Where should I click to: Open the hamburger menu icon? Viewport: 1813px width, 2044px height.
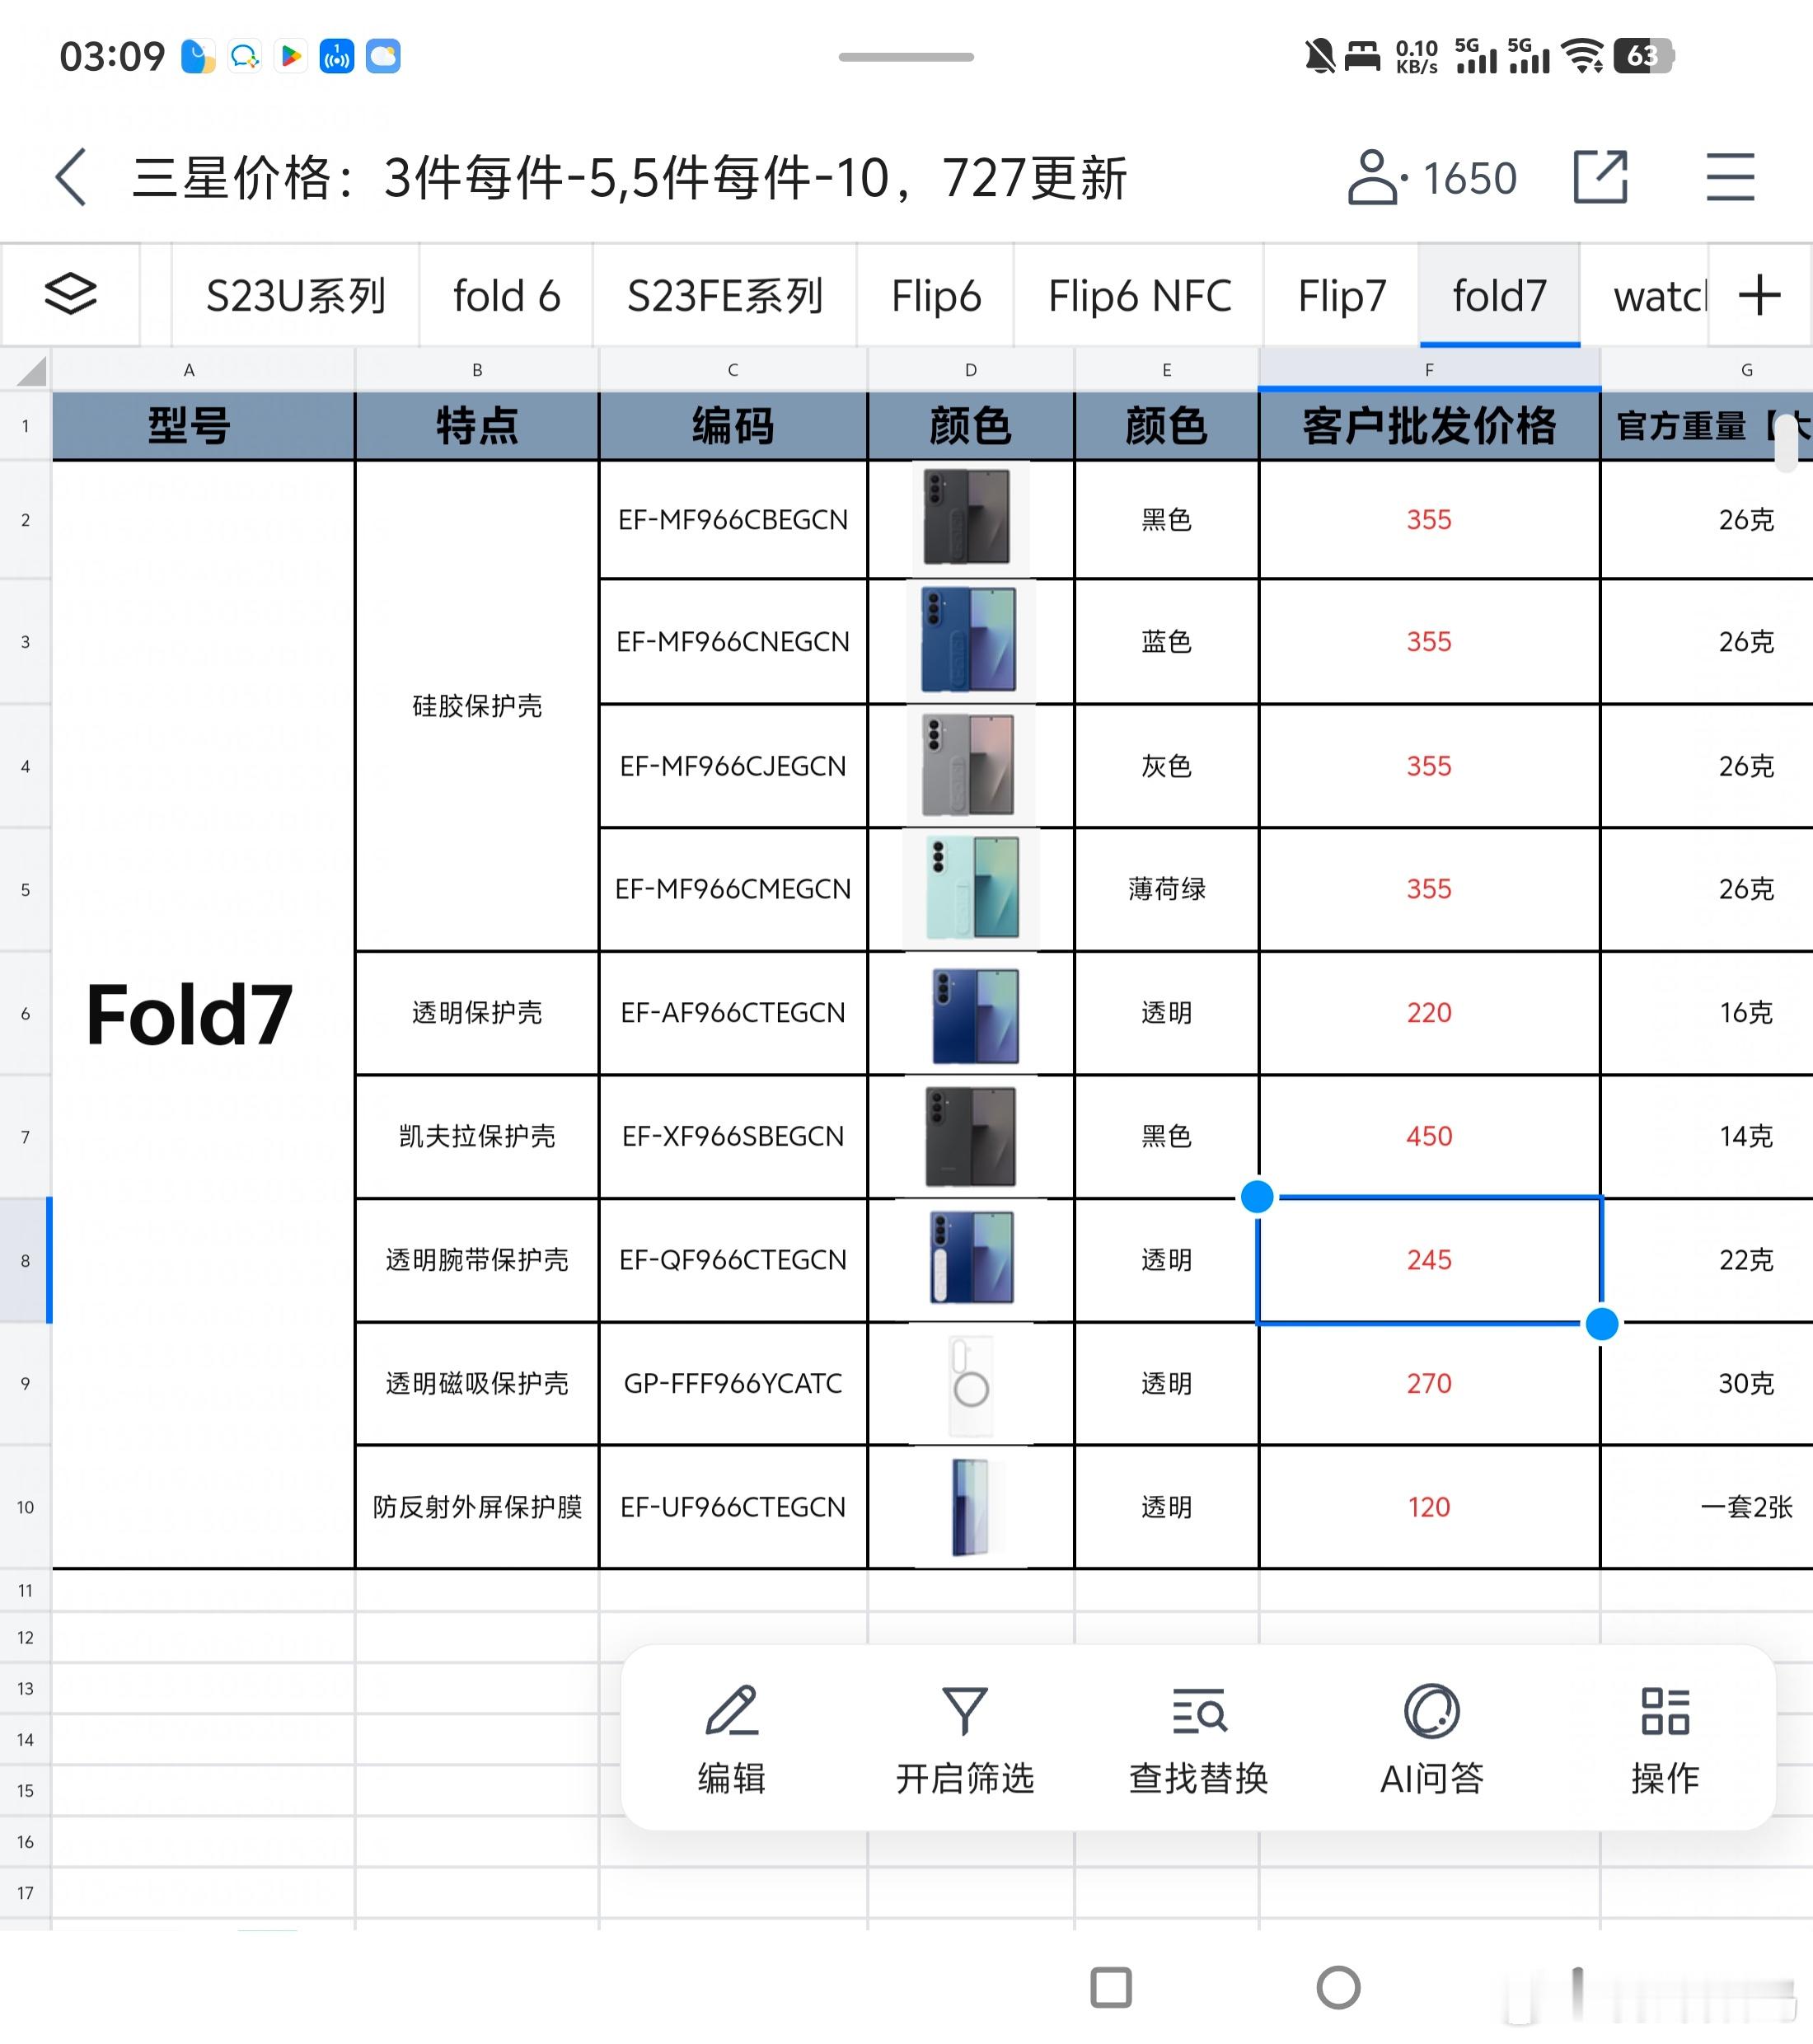pos(1730,178)
